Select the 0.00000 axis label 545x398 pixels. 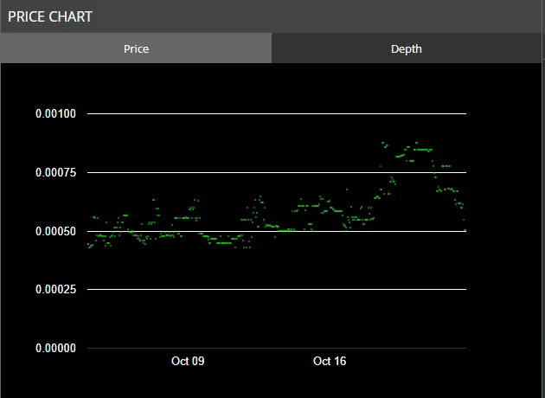point(55,348)
